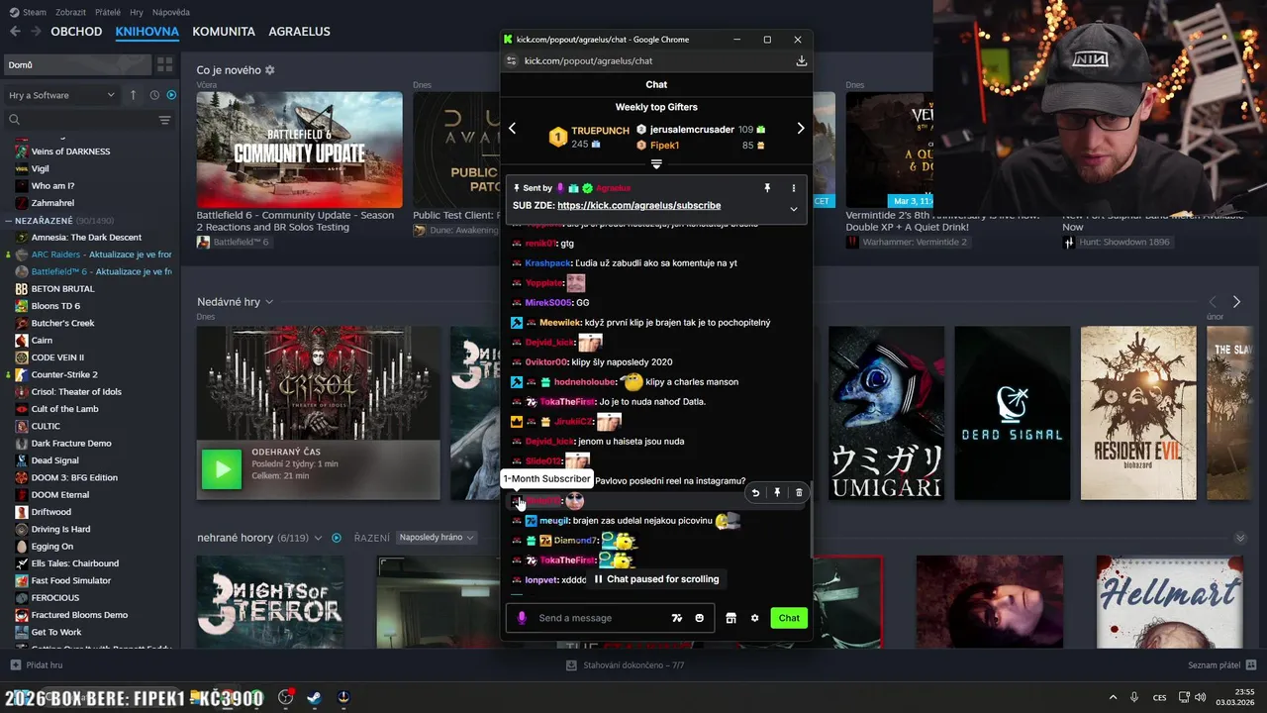Switch library to grid collections view icon
This screenshot has height=713, width=1267.
(x=164, y=65)
